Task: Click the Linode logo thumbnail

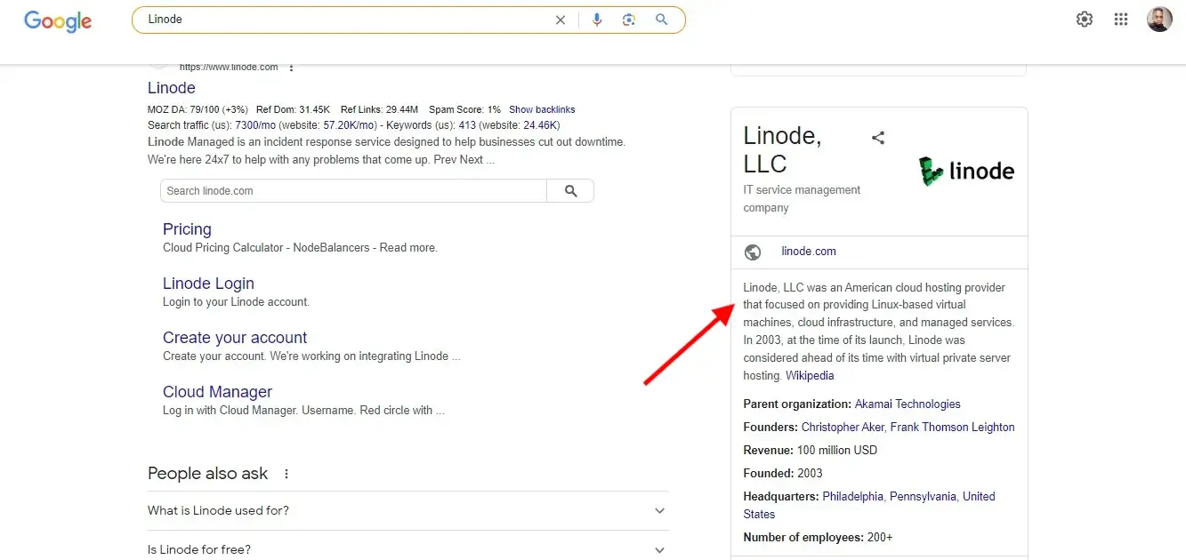Action: [x=966, y=171]
